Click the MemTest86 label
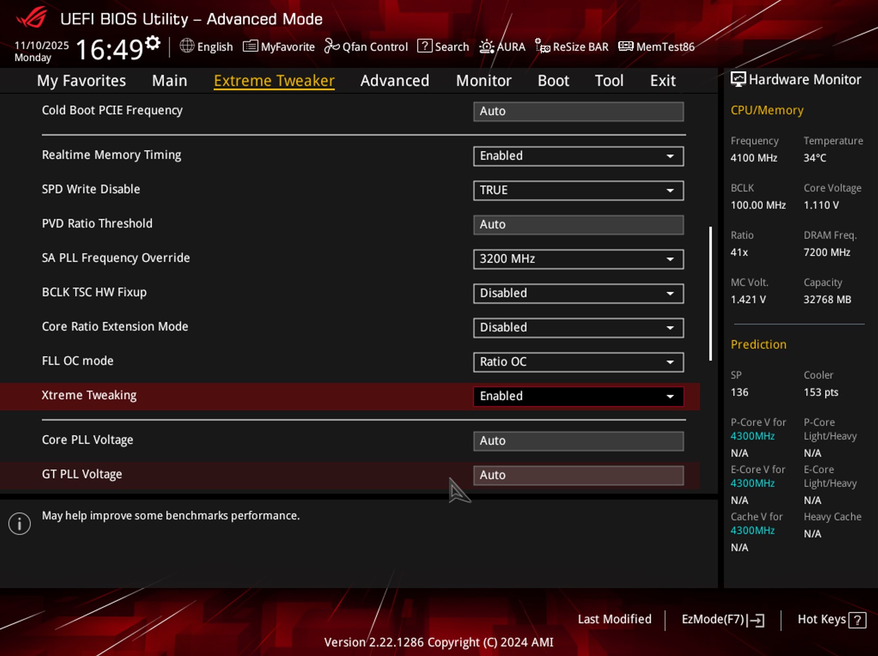The height and width of the screenshot is (656, 878). 665,47
